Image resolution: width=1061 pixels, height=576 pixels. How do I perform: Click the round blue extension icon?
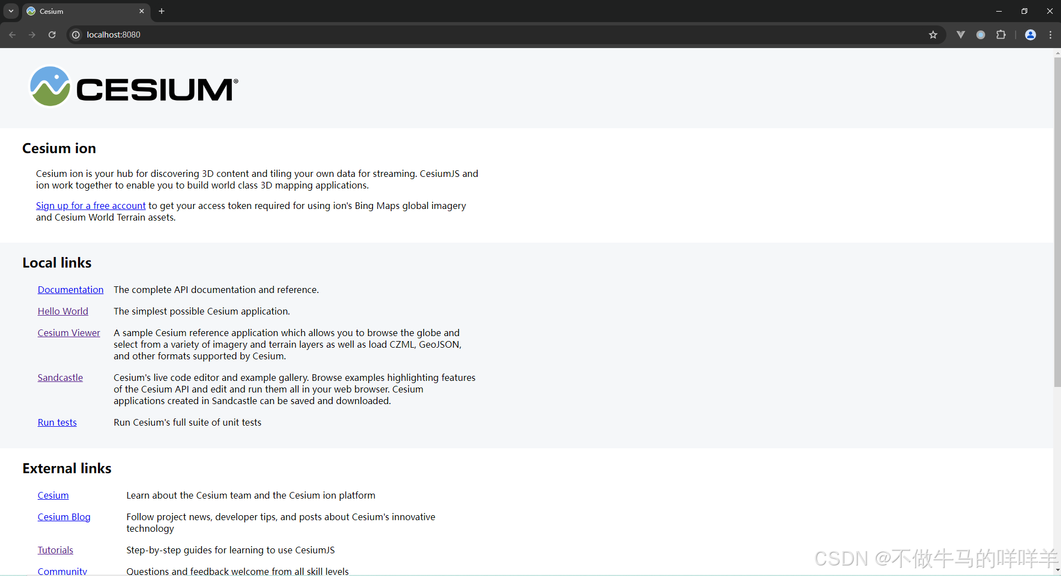click(981, 35)
